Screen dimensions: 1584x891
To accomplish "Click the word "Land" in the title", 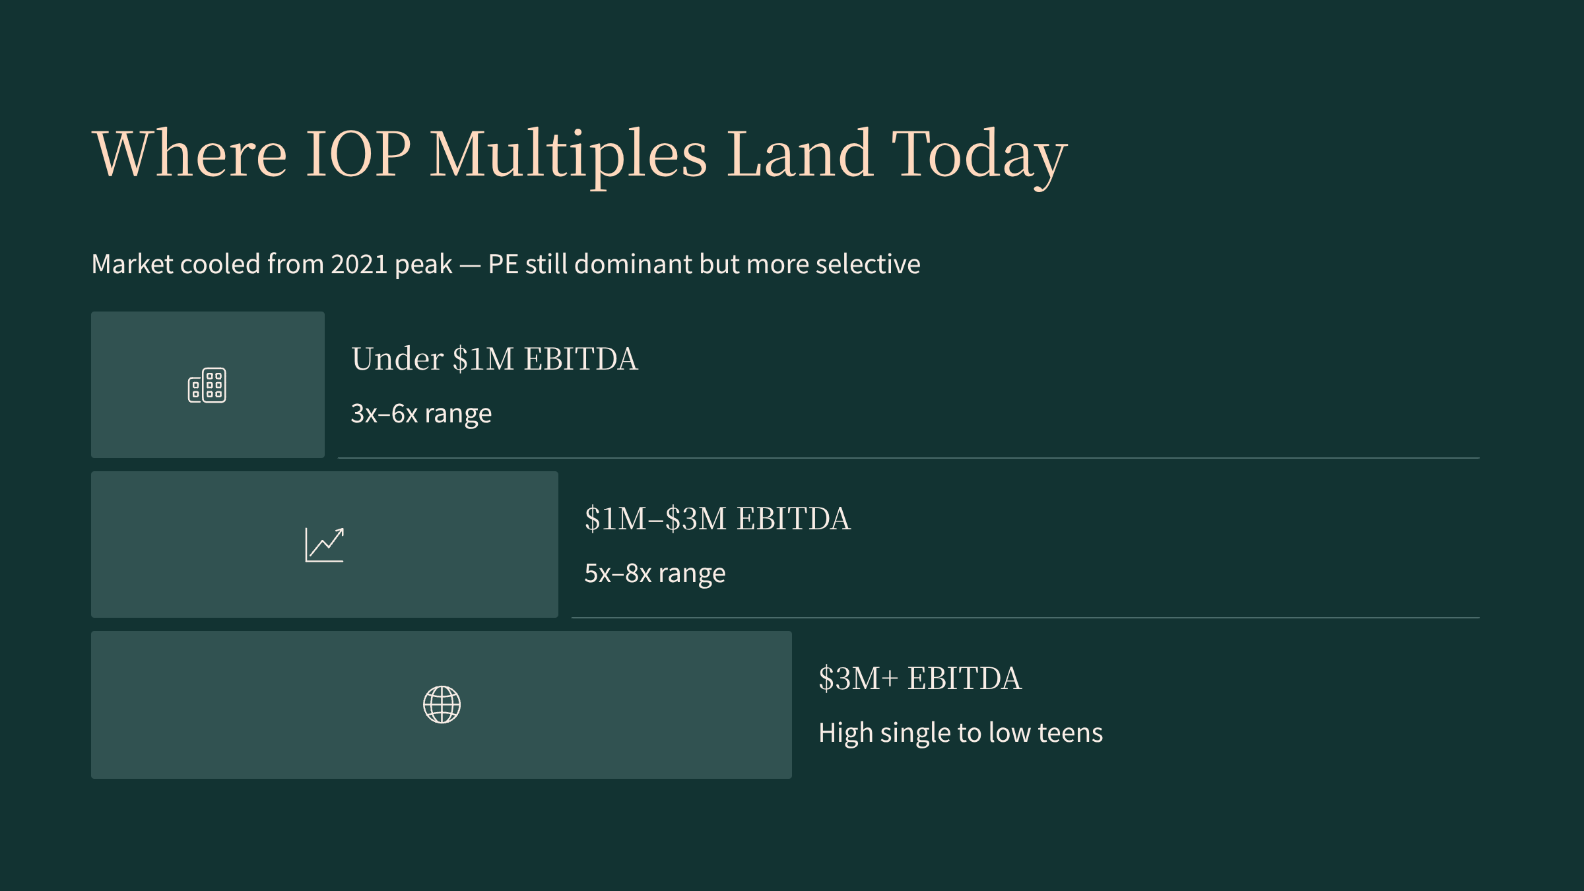I will 800,154.
